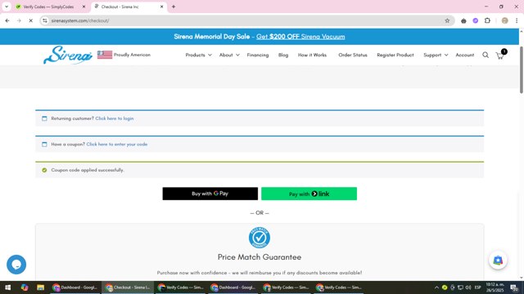Open Register Product page
Viewport: 524px width, 294px height.
(395, 55)
